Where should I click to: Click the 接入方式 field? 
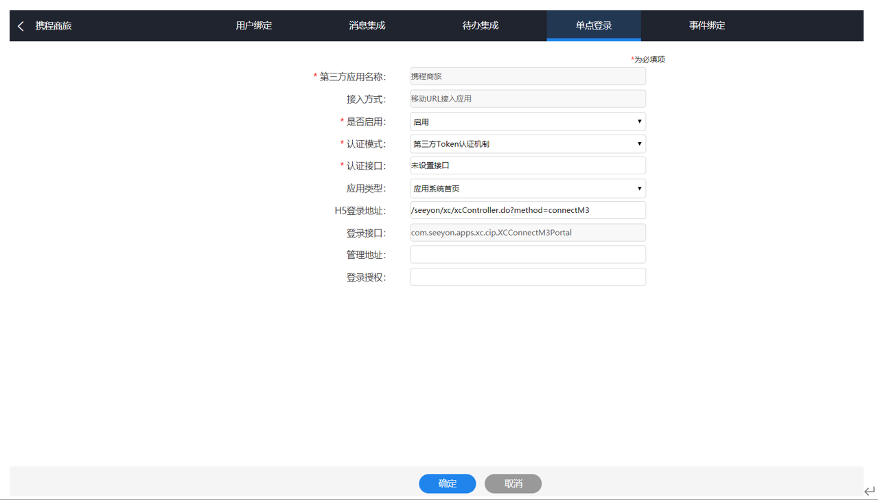tap(527, 99)
